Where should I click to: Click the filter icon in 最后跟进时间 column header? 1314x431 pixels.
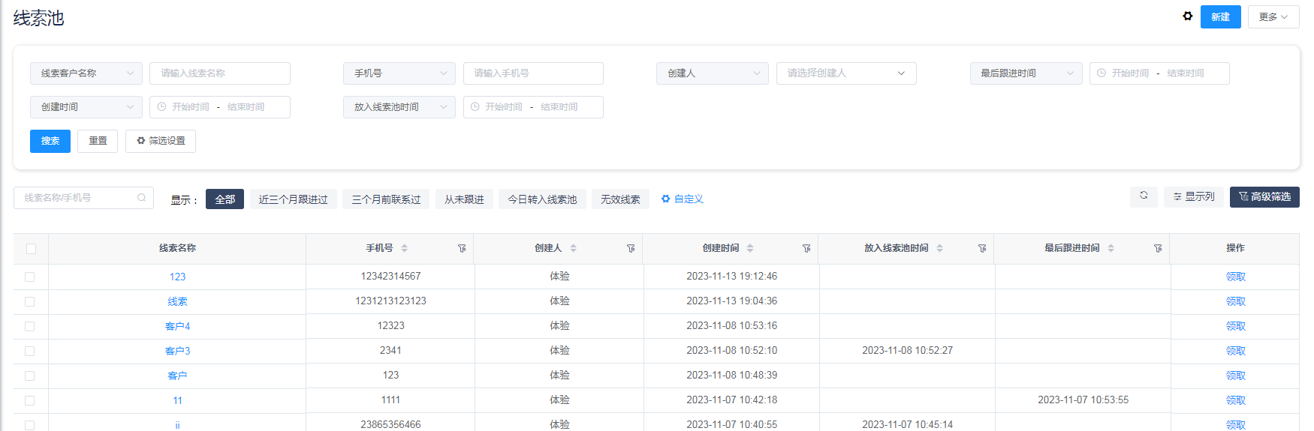click(x=1158, y=249)
